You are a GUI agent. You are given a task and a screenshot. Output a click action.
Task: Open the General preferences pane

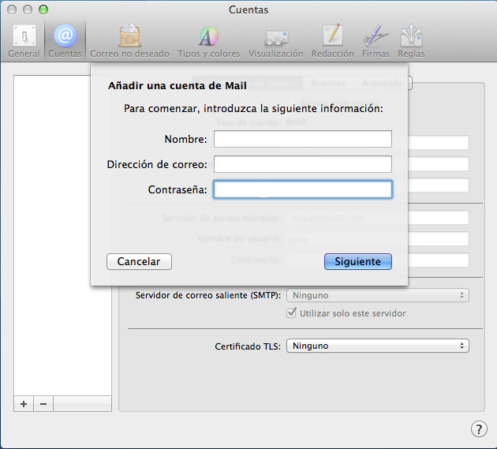pos(24,41)
